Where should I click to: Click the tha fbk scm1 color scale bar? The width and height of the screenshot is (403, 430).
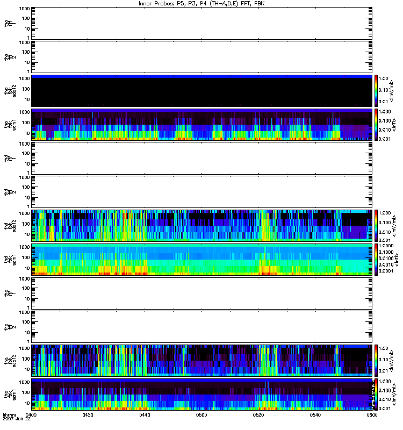[376, 125]
